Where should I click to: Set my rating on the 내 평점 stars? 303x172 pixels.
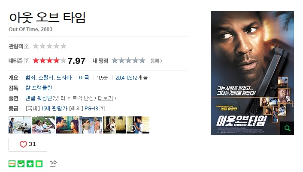pos(128,61)
